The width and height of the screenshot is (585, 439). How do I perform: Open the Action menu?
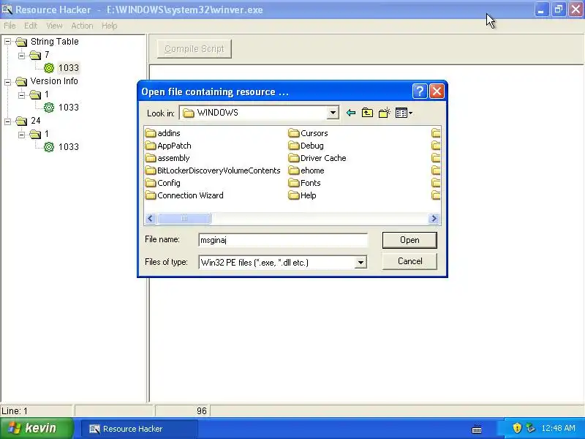click(x=82, y=26)
